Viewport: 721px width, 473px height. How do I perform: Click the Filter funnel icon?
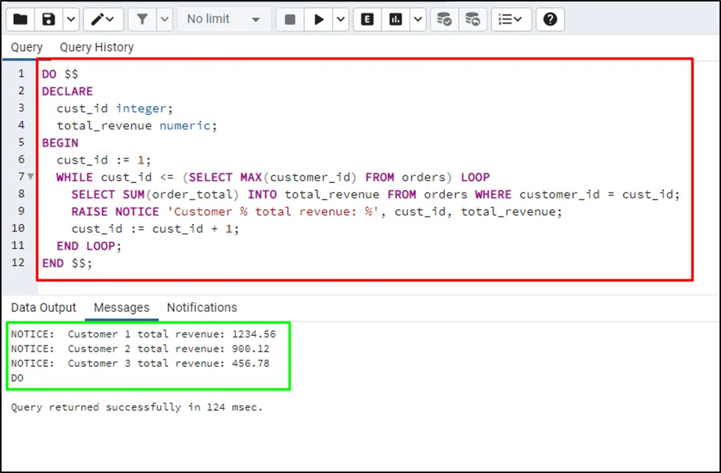coord(143,19)
